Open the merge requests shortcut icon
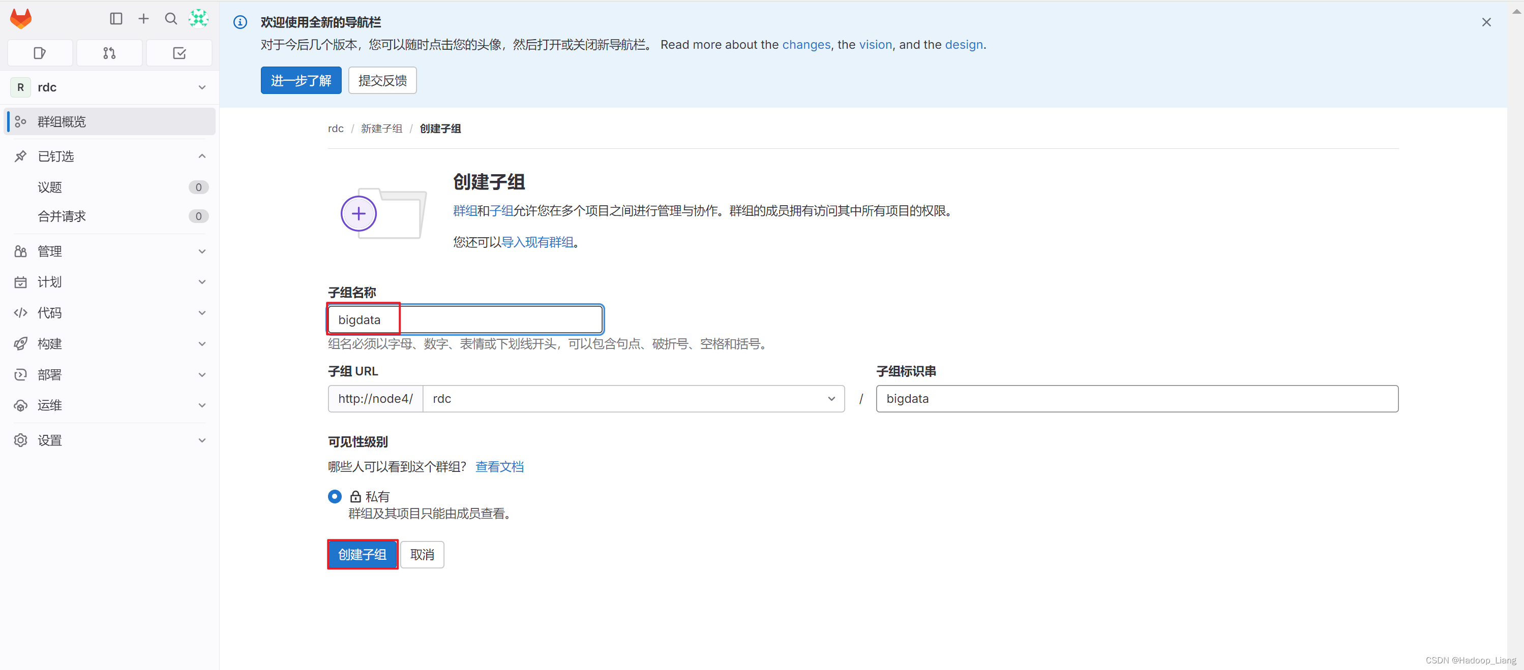This screenshot has height=670, width=1524. 109,53
